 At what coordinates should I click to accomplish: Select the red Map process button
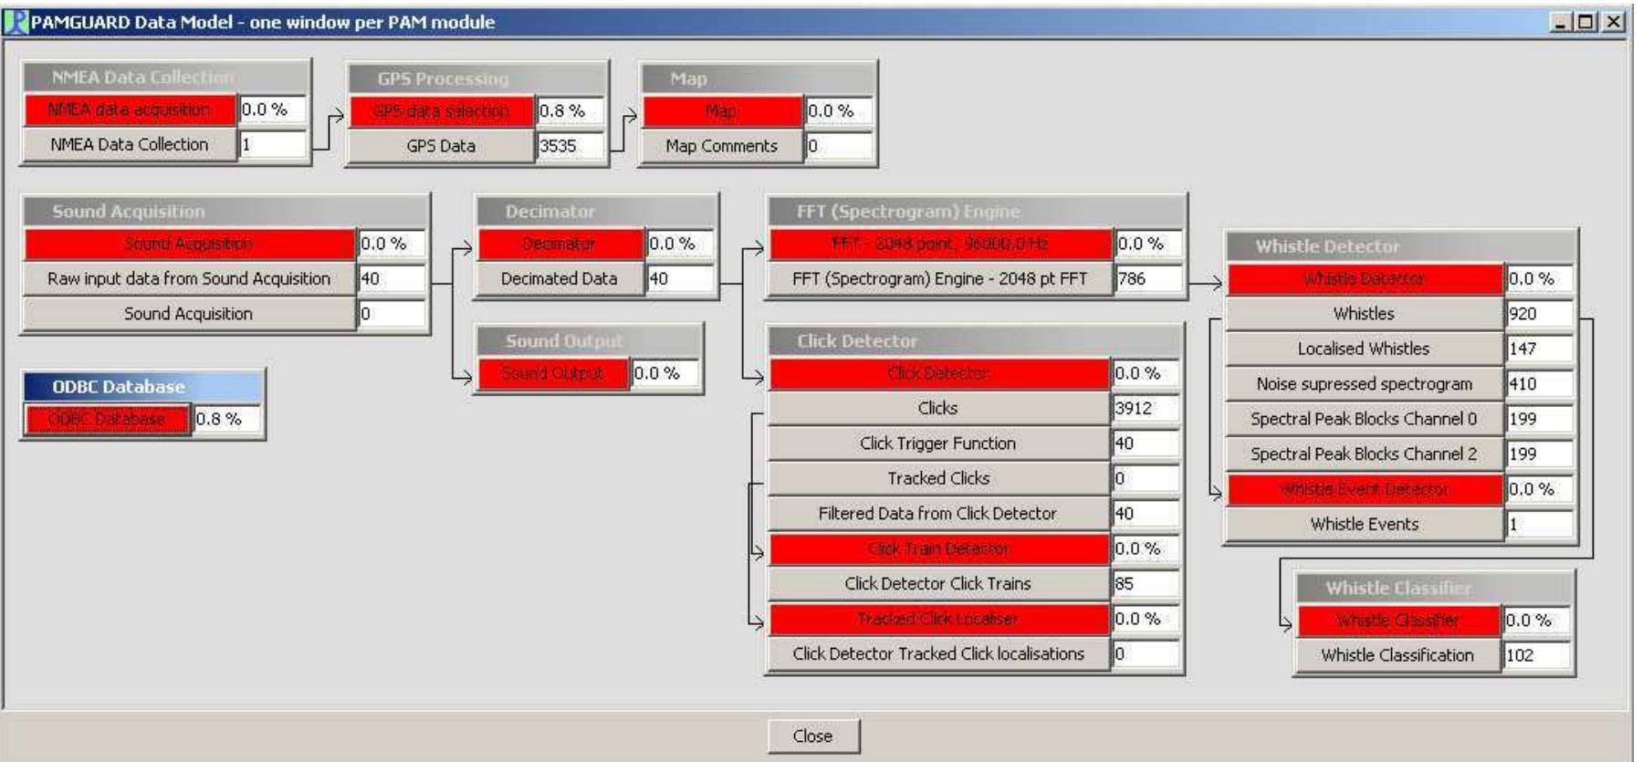[x=722, y=111]
